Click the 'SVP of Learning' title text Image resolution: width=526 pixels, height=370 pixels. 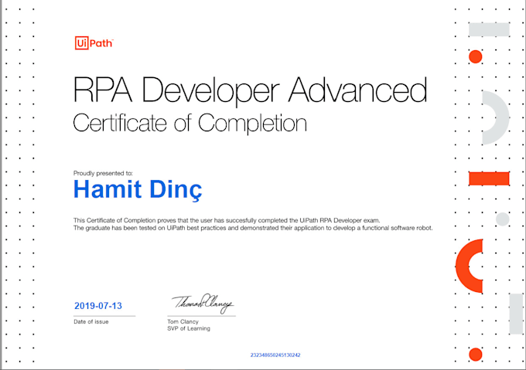[x=189, y=328]
